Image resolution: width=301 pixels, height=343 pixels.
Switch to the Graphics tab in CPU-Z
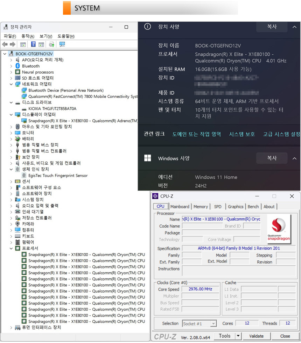(236, 207)
